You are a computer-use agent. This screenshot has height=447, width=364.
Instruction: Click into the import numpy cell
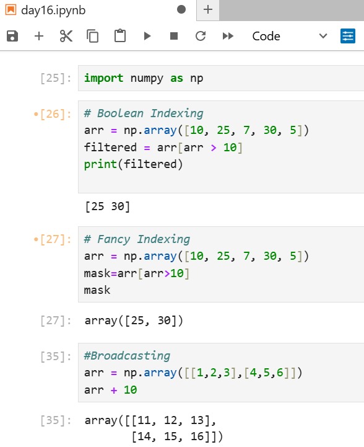(221, 78)
